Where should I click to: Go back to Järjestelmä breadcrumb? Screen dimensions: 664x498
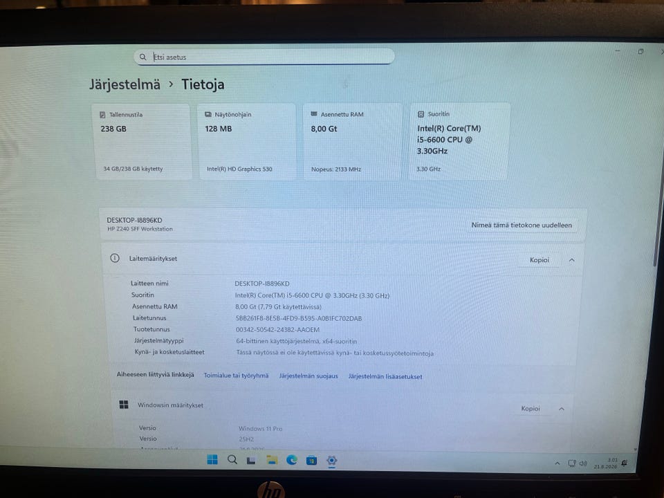[125, 84]
